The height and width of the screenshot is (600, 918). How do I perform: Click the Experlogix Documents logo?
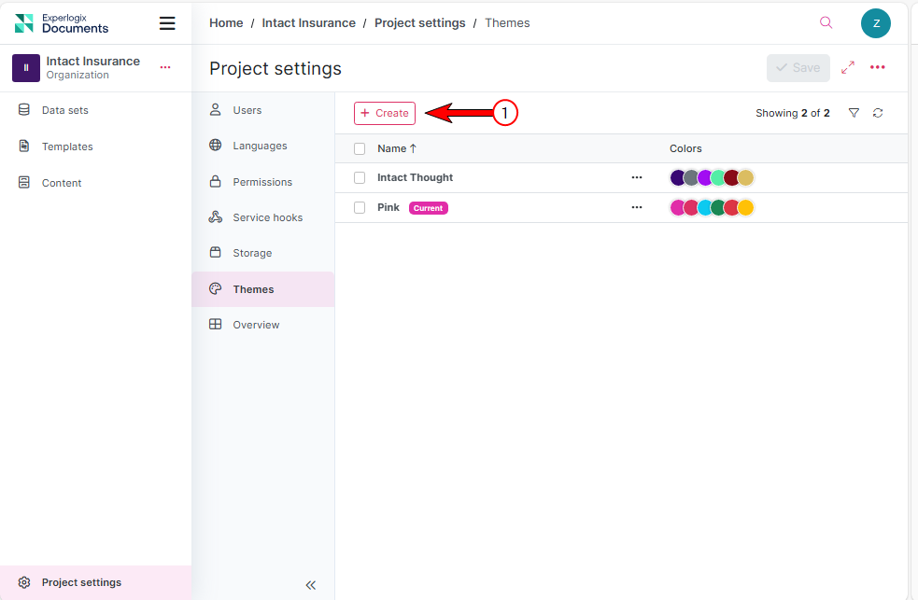63,23
